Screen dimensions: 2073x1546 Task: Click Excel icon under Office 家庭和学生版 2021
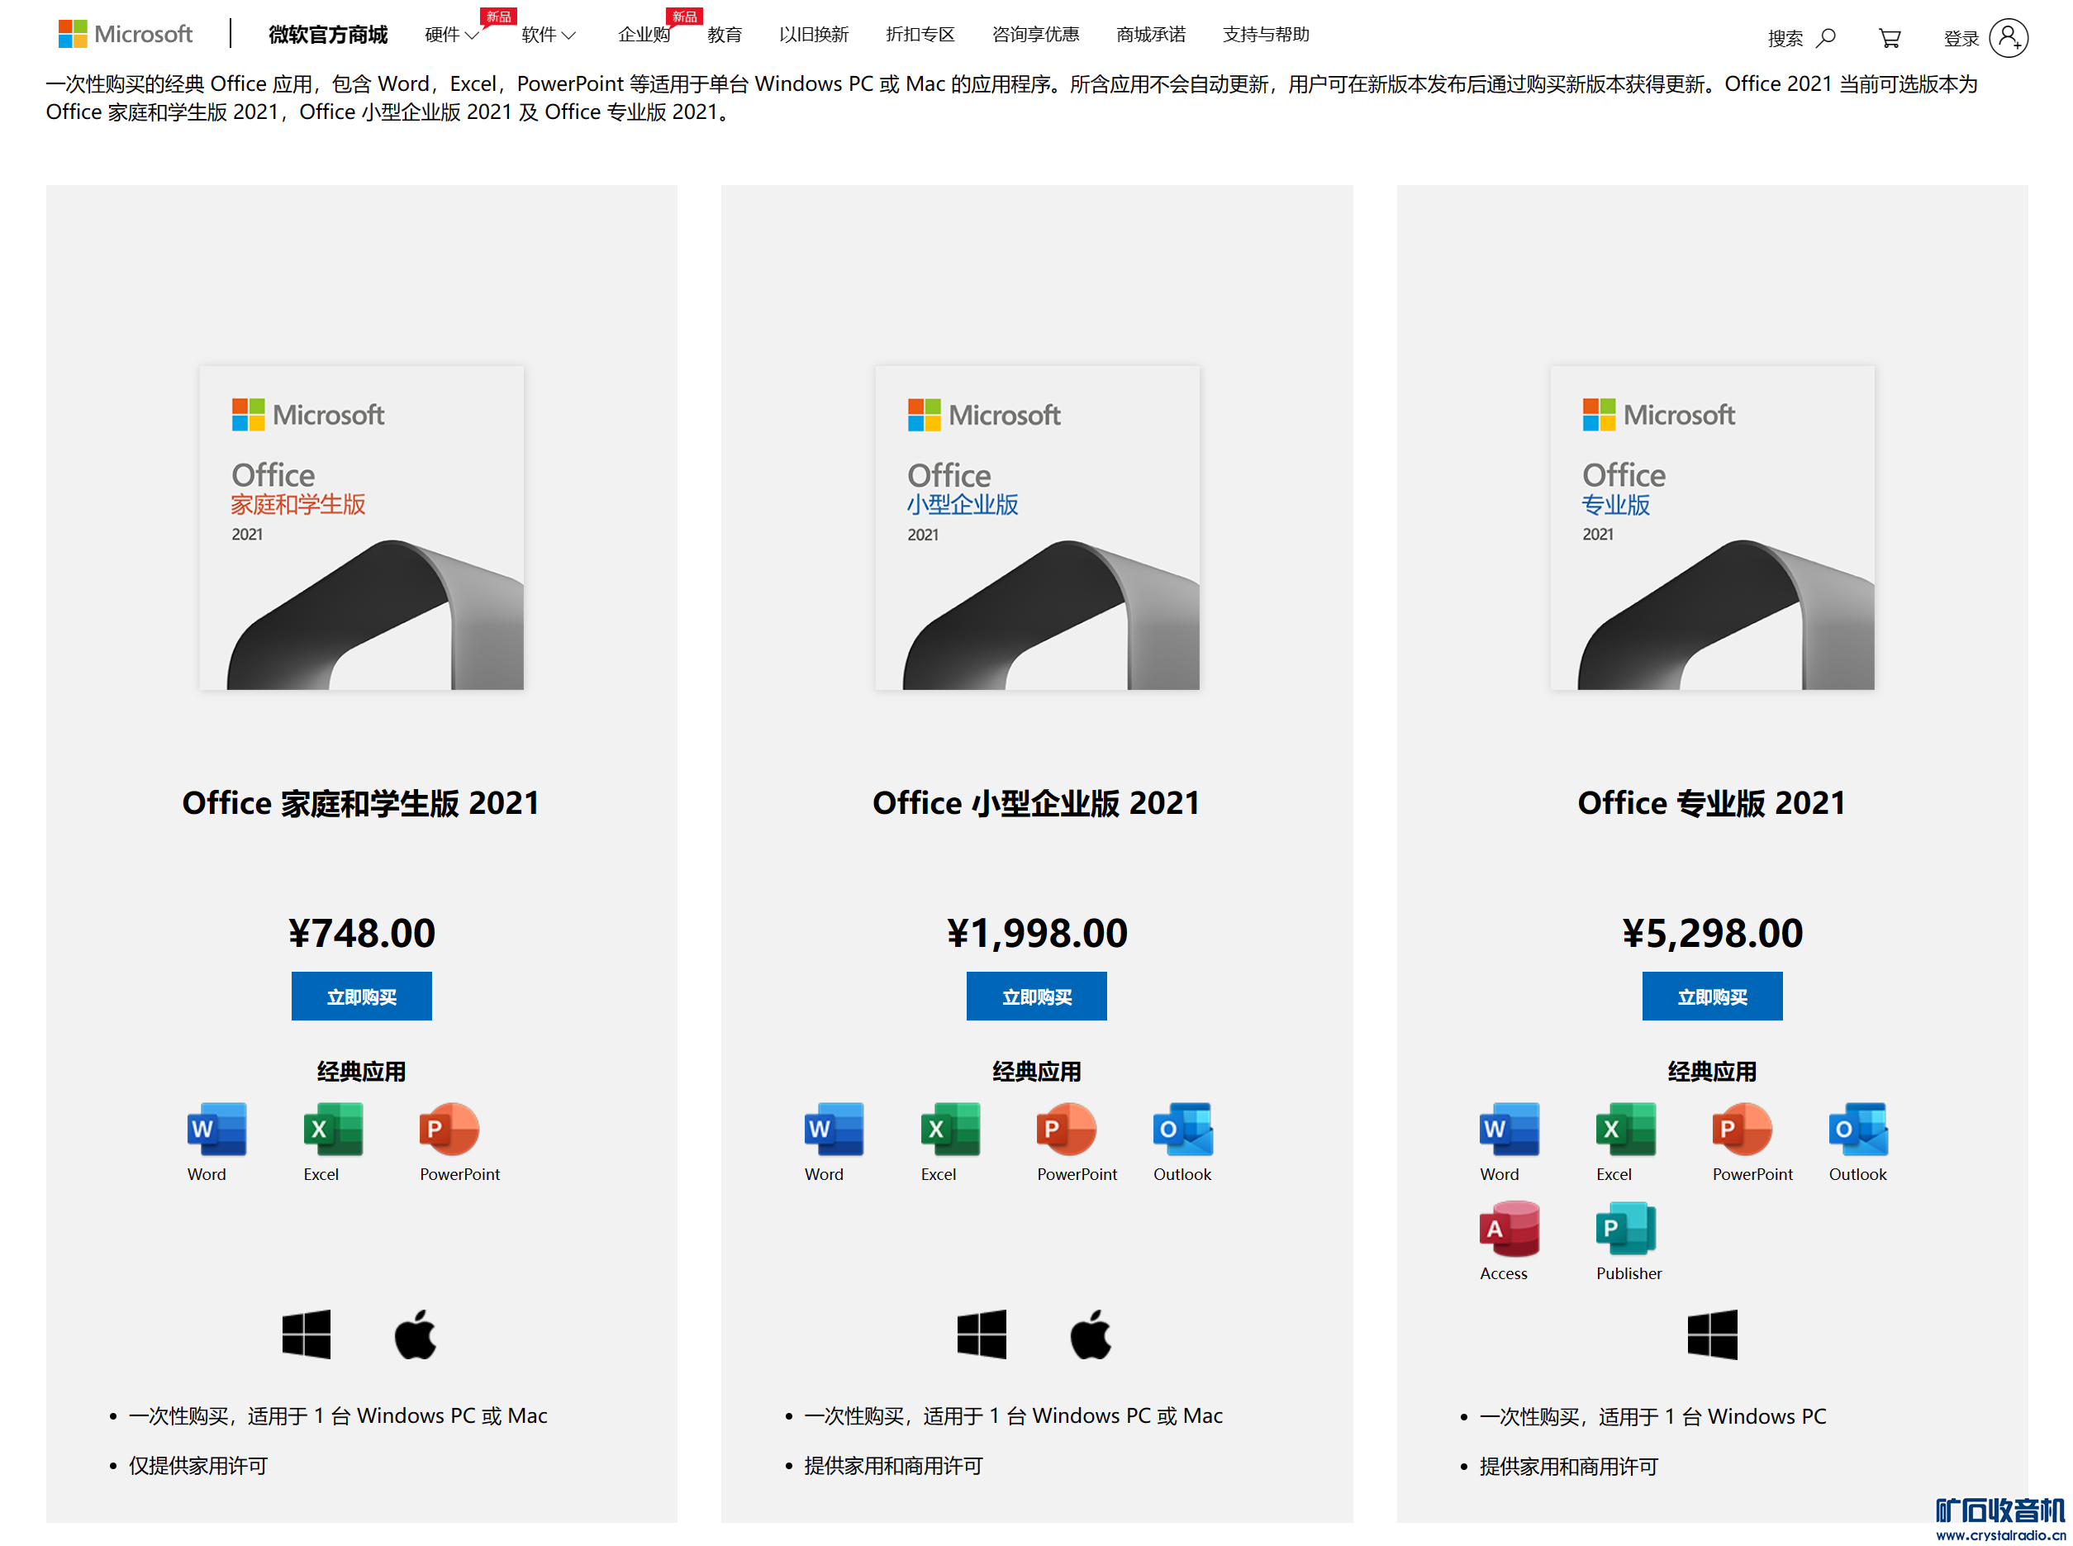pyautogui.click(x=333, y=1129)
